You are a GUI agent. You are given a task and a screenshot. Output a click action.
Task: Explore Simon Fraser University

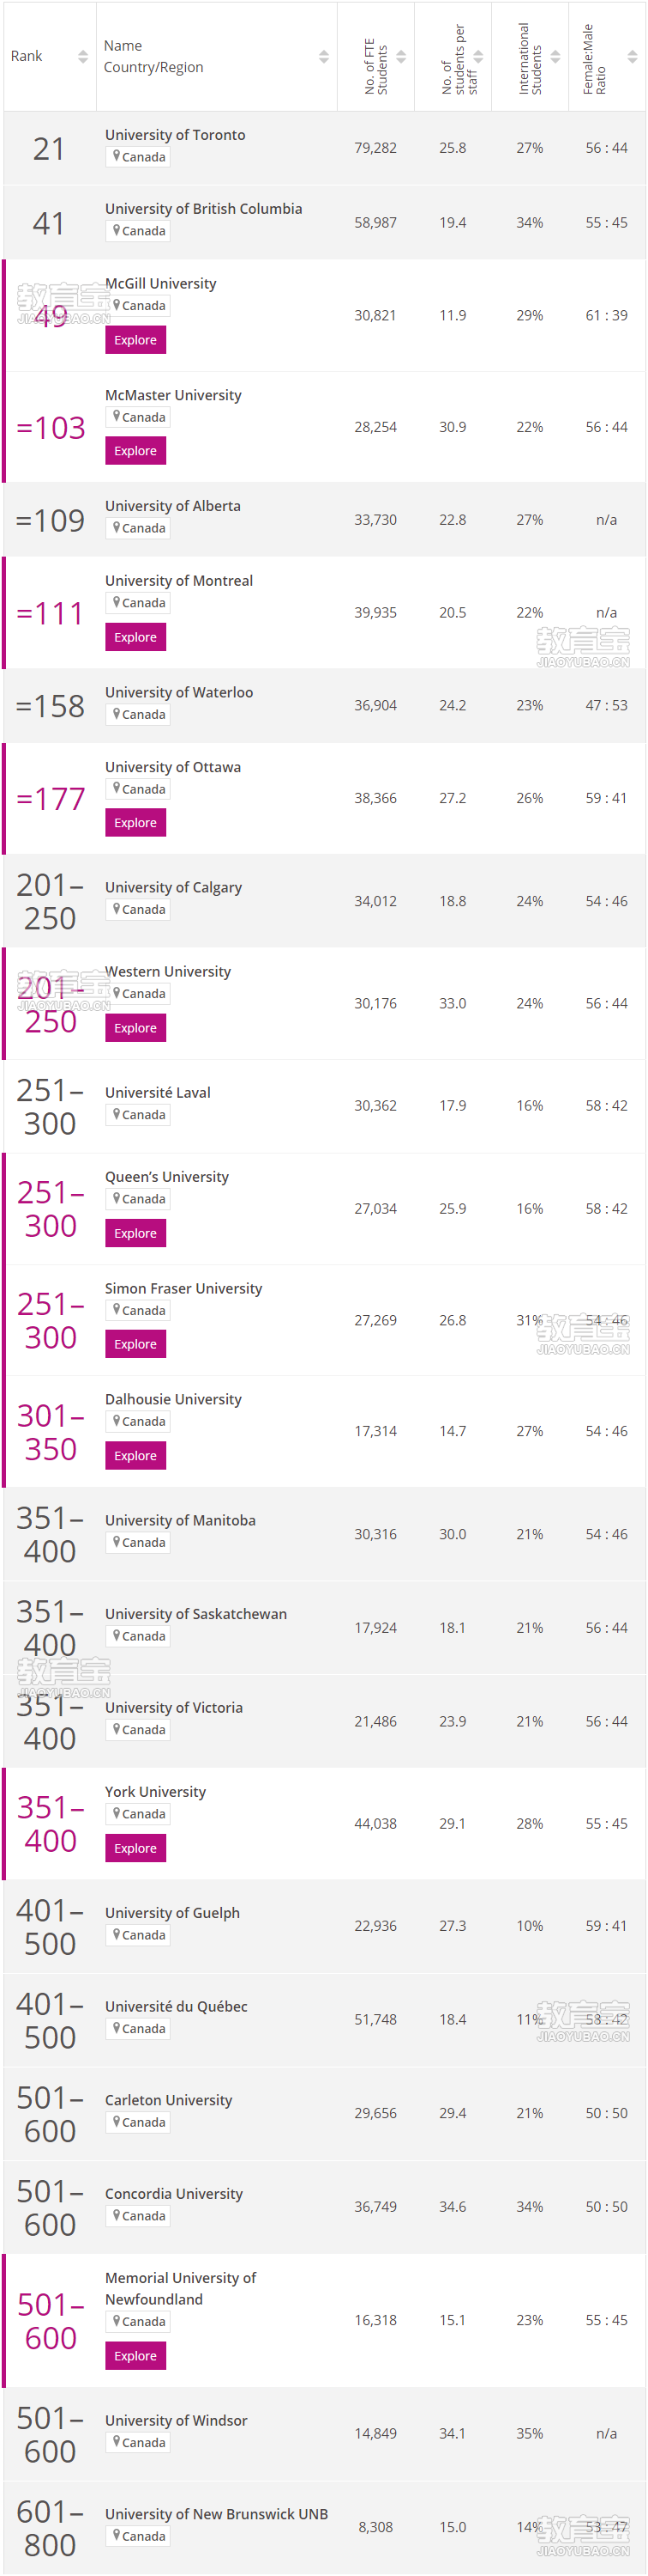coord(135,1344)
